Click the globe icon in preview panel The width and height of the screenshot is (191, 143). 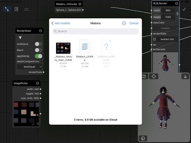point(143,138)
